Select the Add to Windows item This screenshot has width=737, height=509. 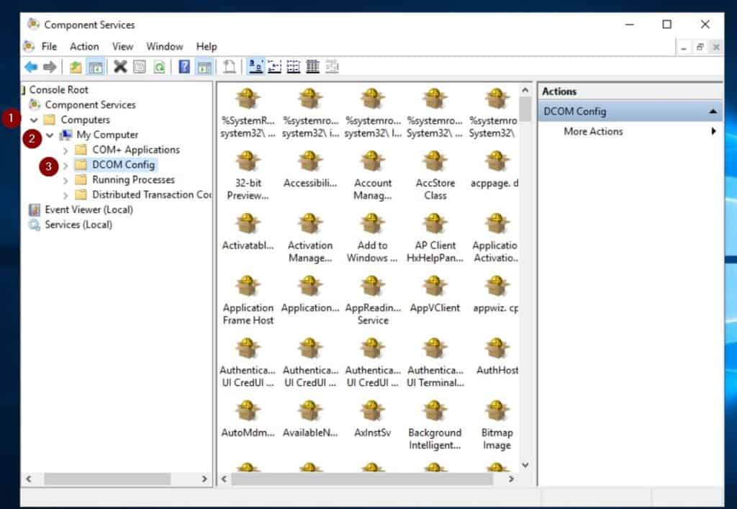[372, 238]
